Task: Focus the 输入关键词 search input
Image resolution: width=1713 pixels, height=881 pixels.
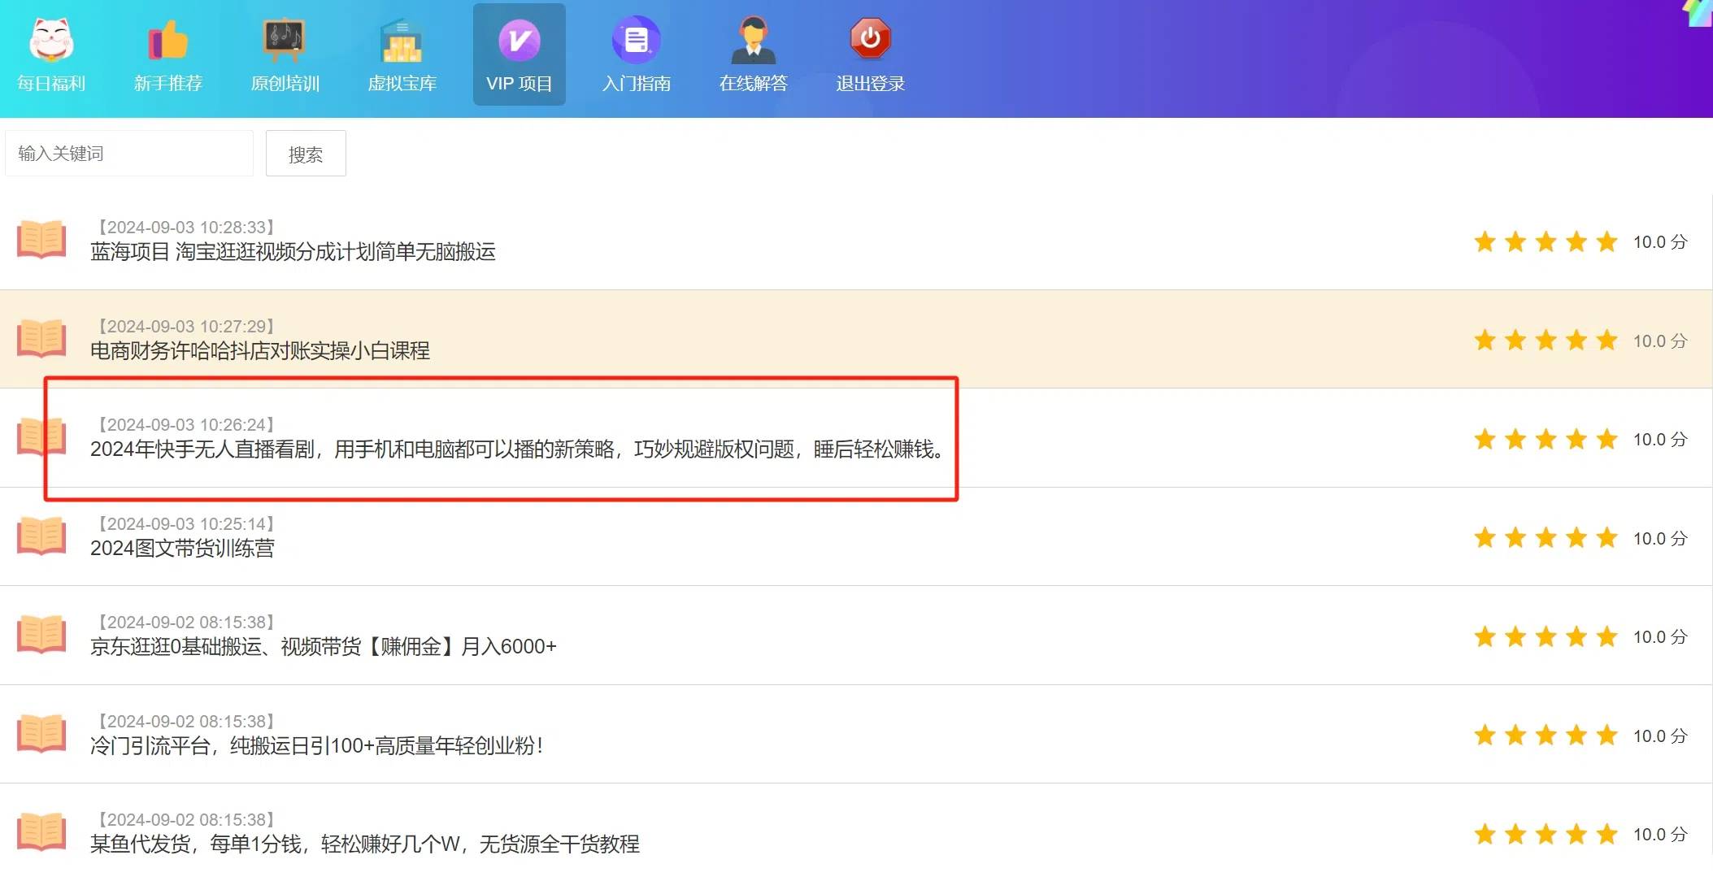Action: (x=129, y=154)
